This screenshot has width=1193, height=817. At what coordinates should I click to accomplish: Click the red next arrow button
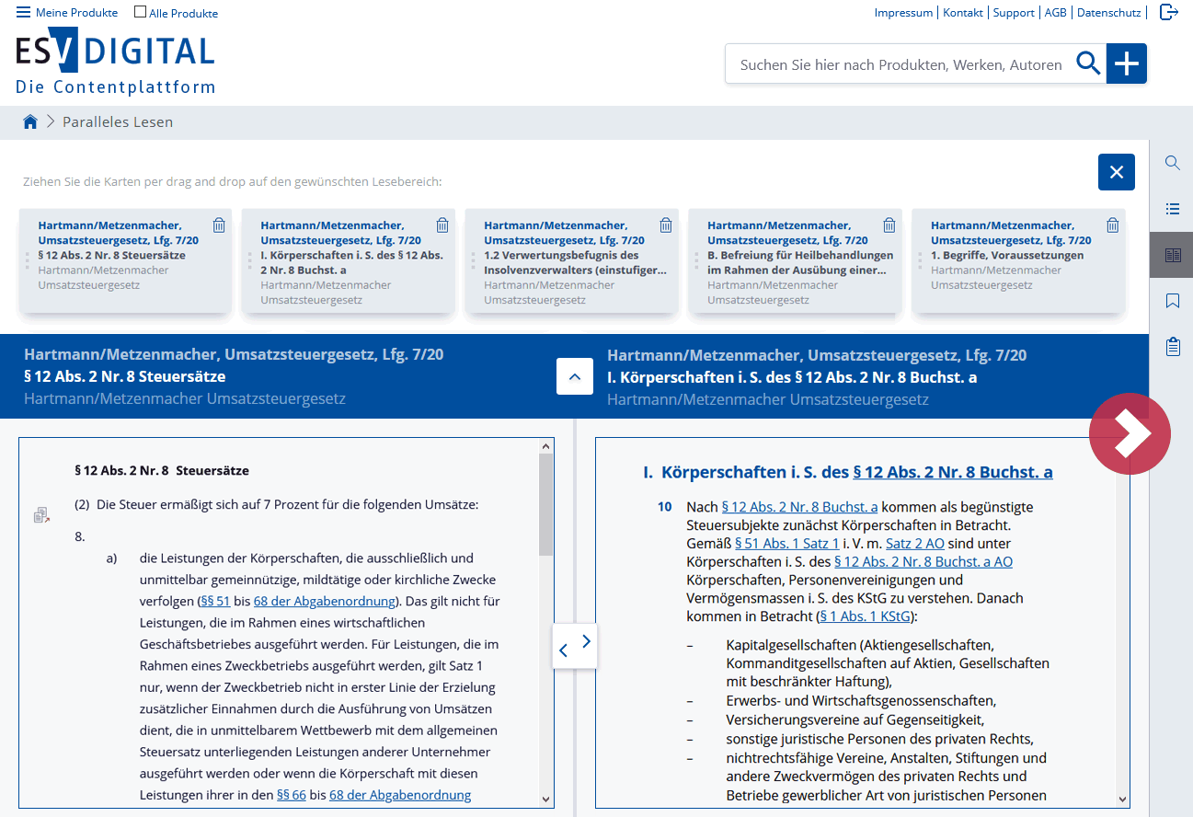(1130, 434)
